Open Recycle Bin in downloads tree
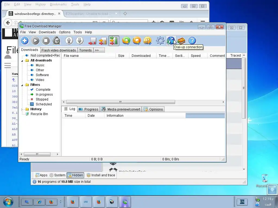The image size is (278, 208). (39, 114)
